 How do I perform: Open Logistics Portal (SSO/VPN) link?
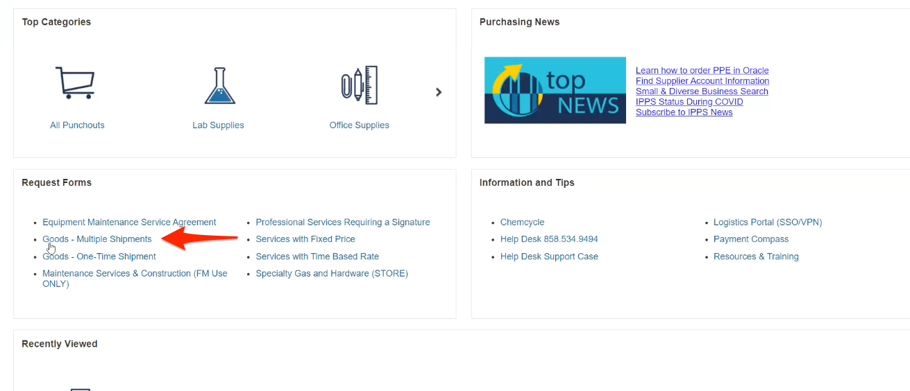(768, 223)
